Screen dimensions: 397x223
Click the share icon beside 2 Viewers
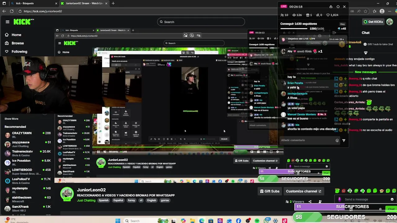tap(310, 202)
